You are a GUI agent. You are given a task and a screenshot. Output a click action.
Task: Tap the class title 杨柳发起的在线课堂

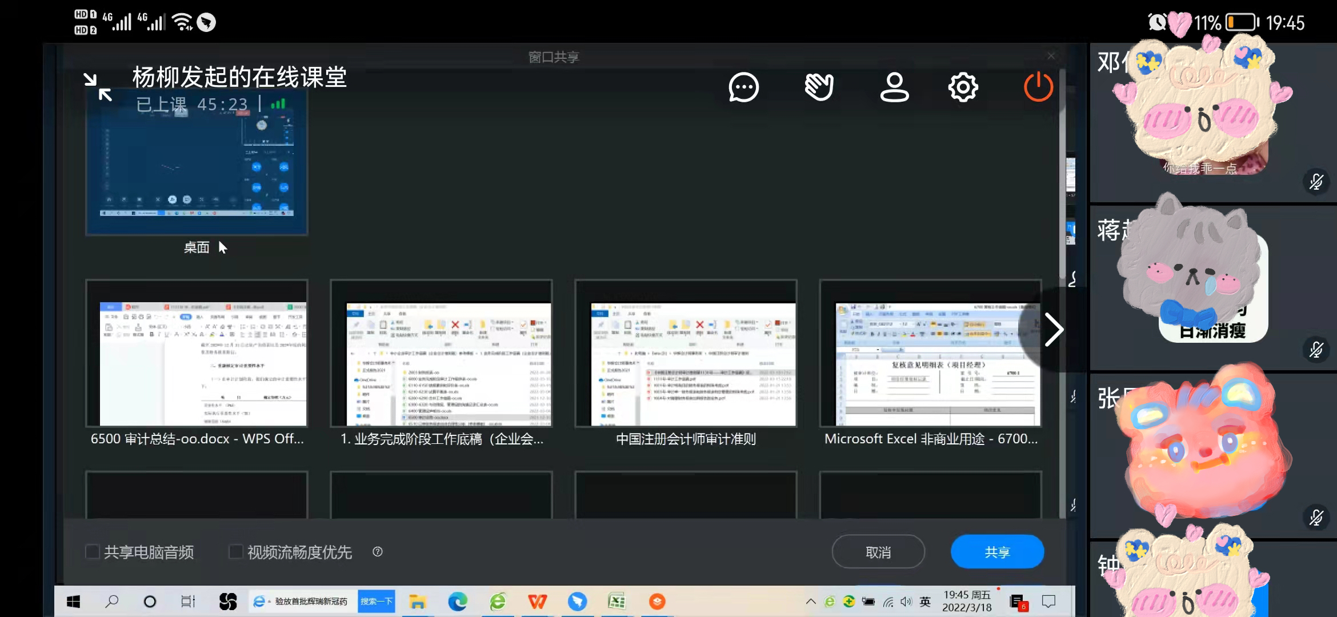pos(239,78)
